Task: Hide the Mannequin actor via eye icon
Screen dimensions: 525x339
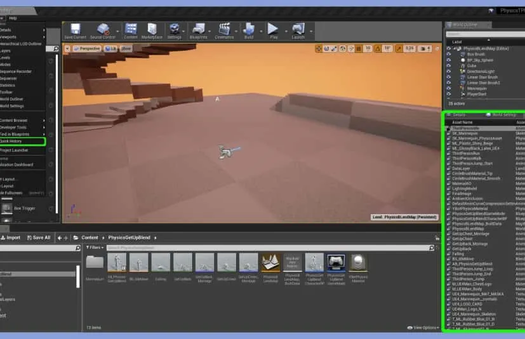Action: coord(449,88)
